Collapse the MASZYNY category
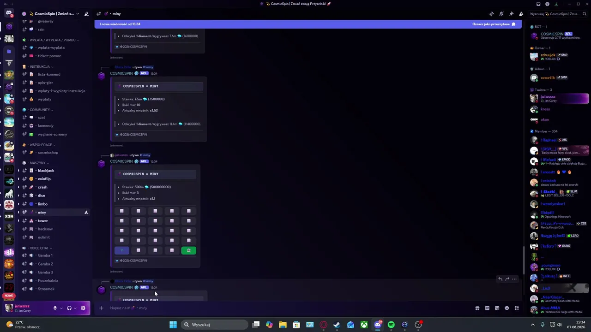This screenshot has width=591, height=332. 36,163
